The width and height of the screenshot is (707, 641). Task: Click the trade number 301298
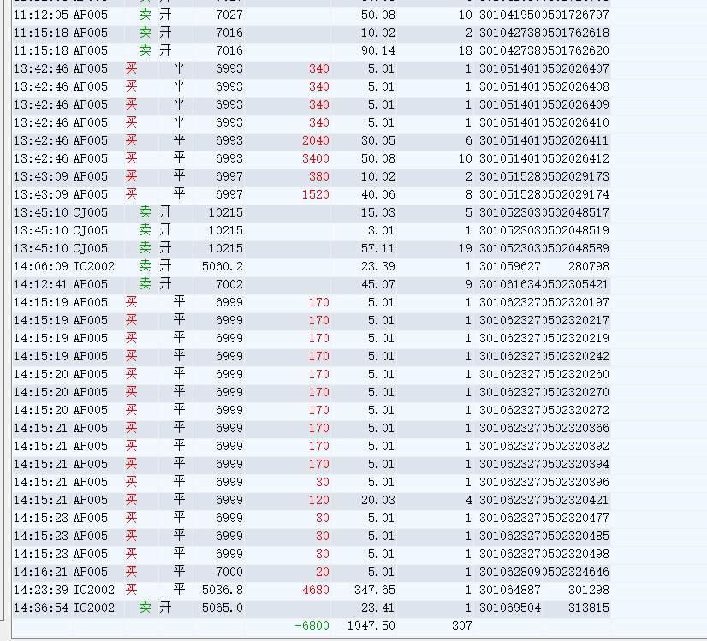(x=588, y=590)
